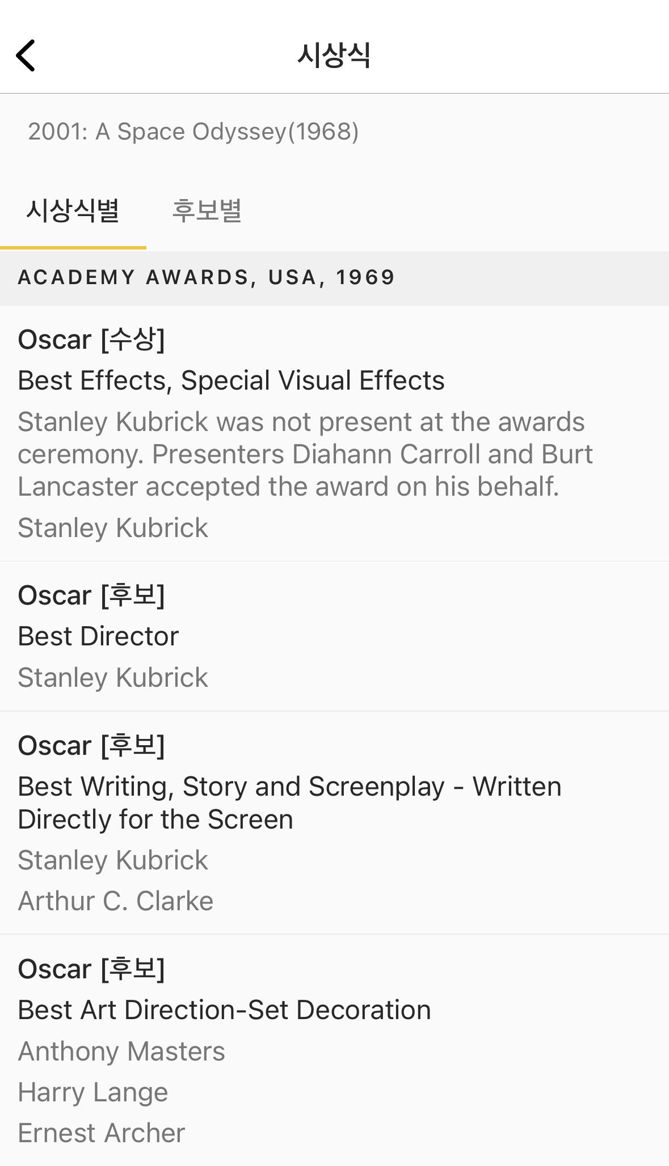Screen dimensions: 669x1166
Task: Open Anthony Masters' name
Action: click(121, 1051)
